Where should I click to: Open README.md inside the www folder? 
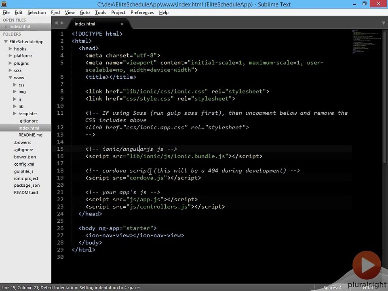pyautogui.click(x=30, y=135)
